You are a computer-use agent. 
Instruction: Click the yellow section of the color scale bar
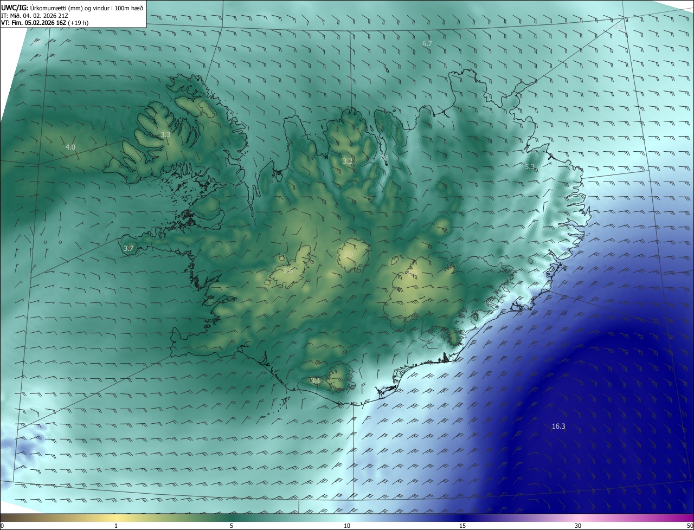[117, 518]
